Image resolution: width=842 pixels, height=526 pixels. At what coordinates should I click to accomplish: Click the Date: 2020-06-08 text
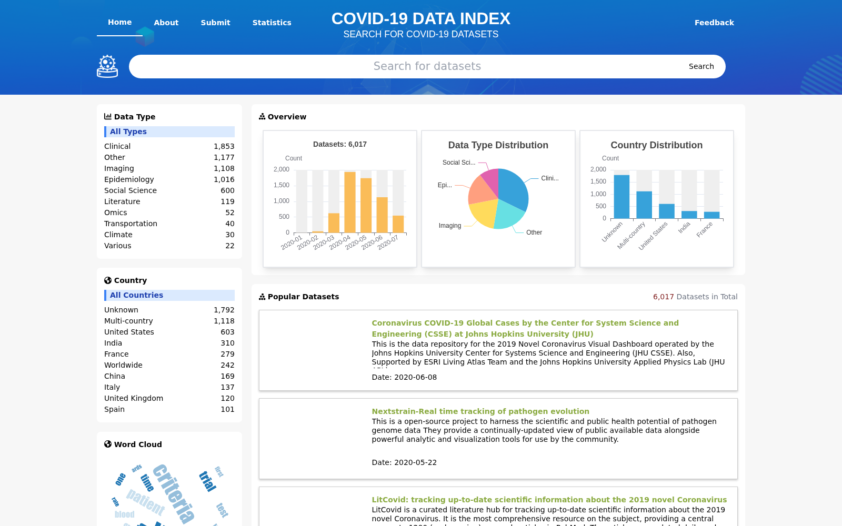click(x=404, y=377)
